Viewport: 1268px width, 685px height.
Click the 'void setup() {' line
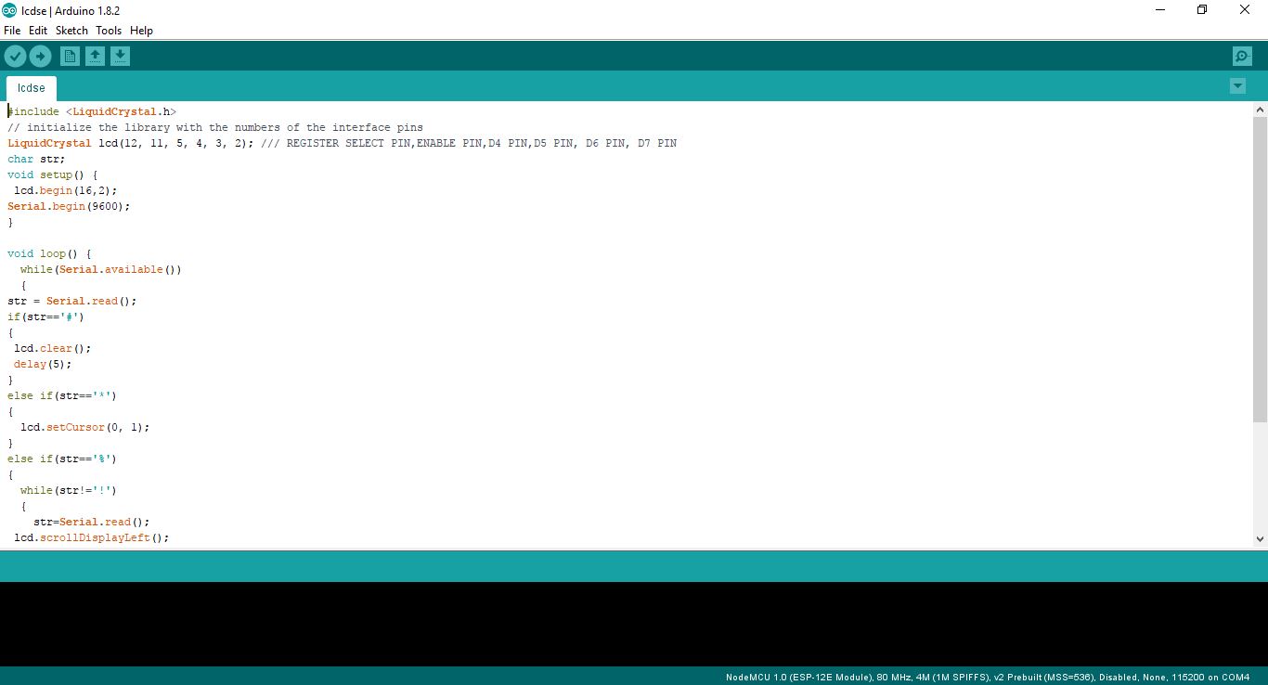pyautogui.click(x=53, y=174)
